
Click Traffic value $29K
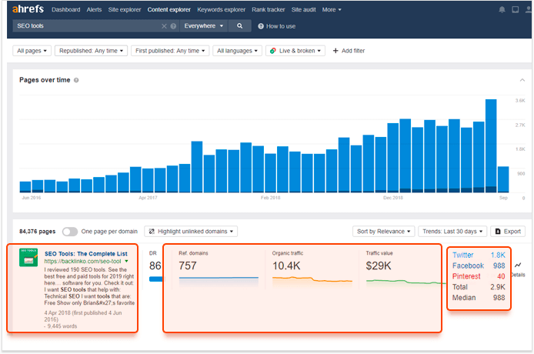pos(379,265)
